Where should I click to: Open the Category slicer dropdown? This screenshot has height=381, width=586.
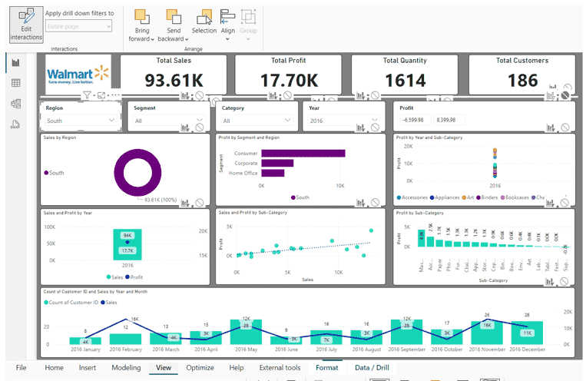tap(257, 121)
